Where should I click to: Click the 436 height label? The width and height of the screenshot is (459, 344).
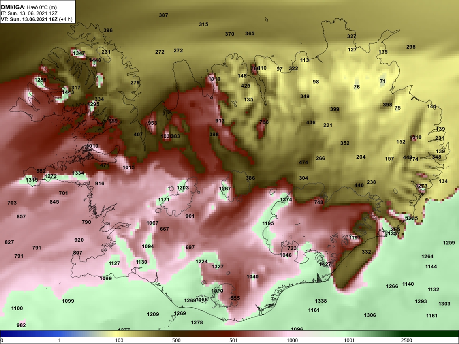pos(311,122)
